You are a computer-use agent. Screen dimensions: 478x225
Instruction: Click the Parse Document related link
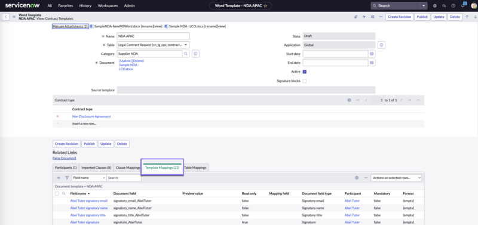point(65,158)
